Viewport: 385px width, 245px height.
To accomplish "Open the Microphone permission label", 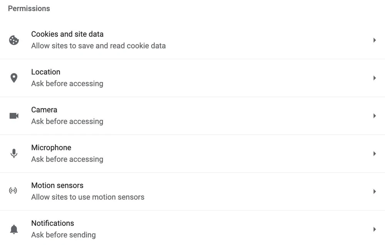I will point(51,148).
